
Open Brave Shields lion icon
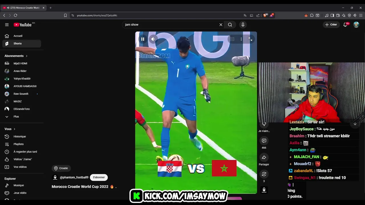[x=265, y=15]
